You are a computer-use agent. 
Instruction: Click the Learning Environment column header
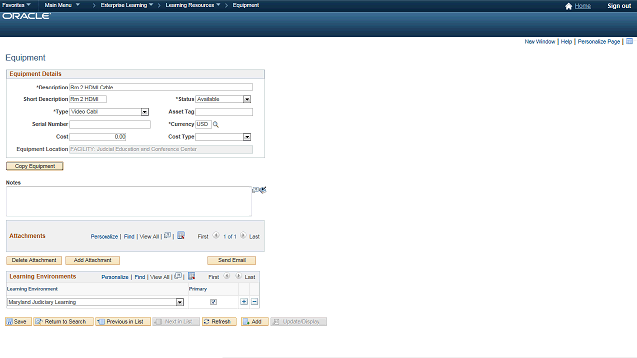coord(32,289)
